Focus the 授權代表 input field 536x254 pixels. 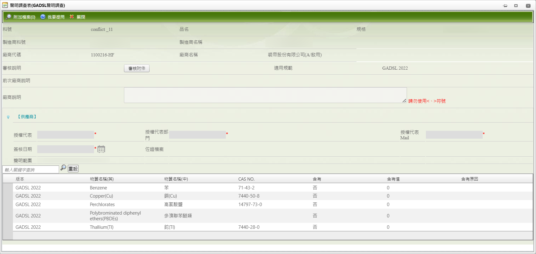coord(66,135)
